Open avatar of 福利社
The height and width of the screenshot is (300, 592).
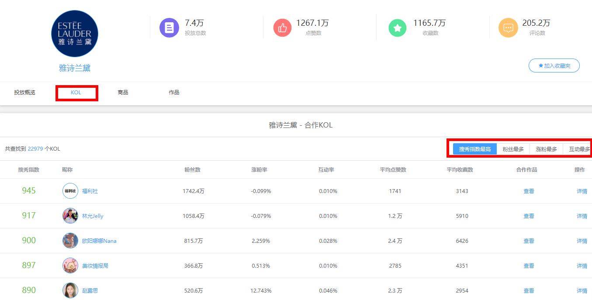tap(70, 191)
